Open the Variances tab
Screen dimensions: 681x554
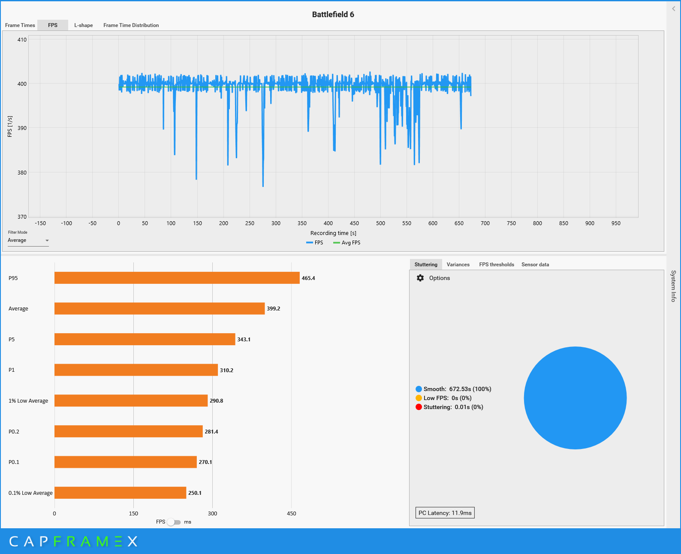pos(458,265)
